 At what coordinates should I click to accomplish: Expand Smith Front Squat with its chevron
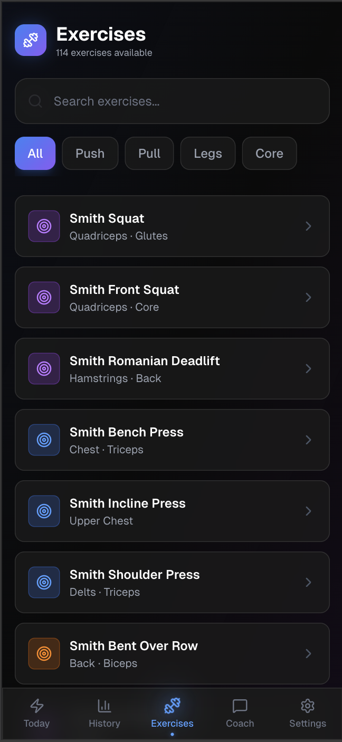coord(309,298)
